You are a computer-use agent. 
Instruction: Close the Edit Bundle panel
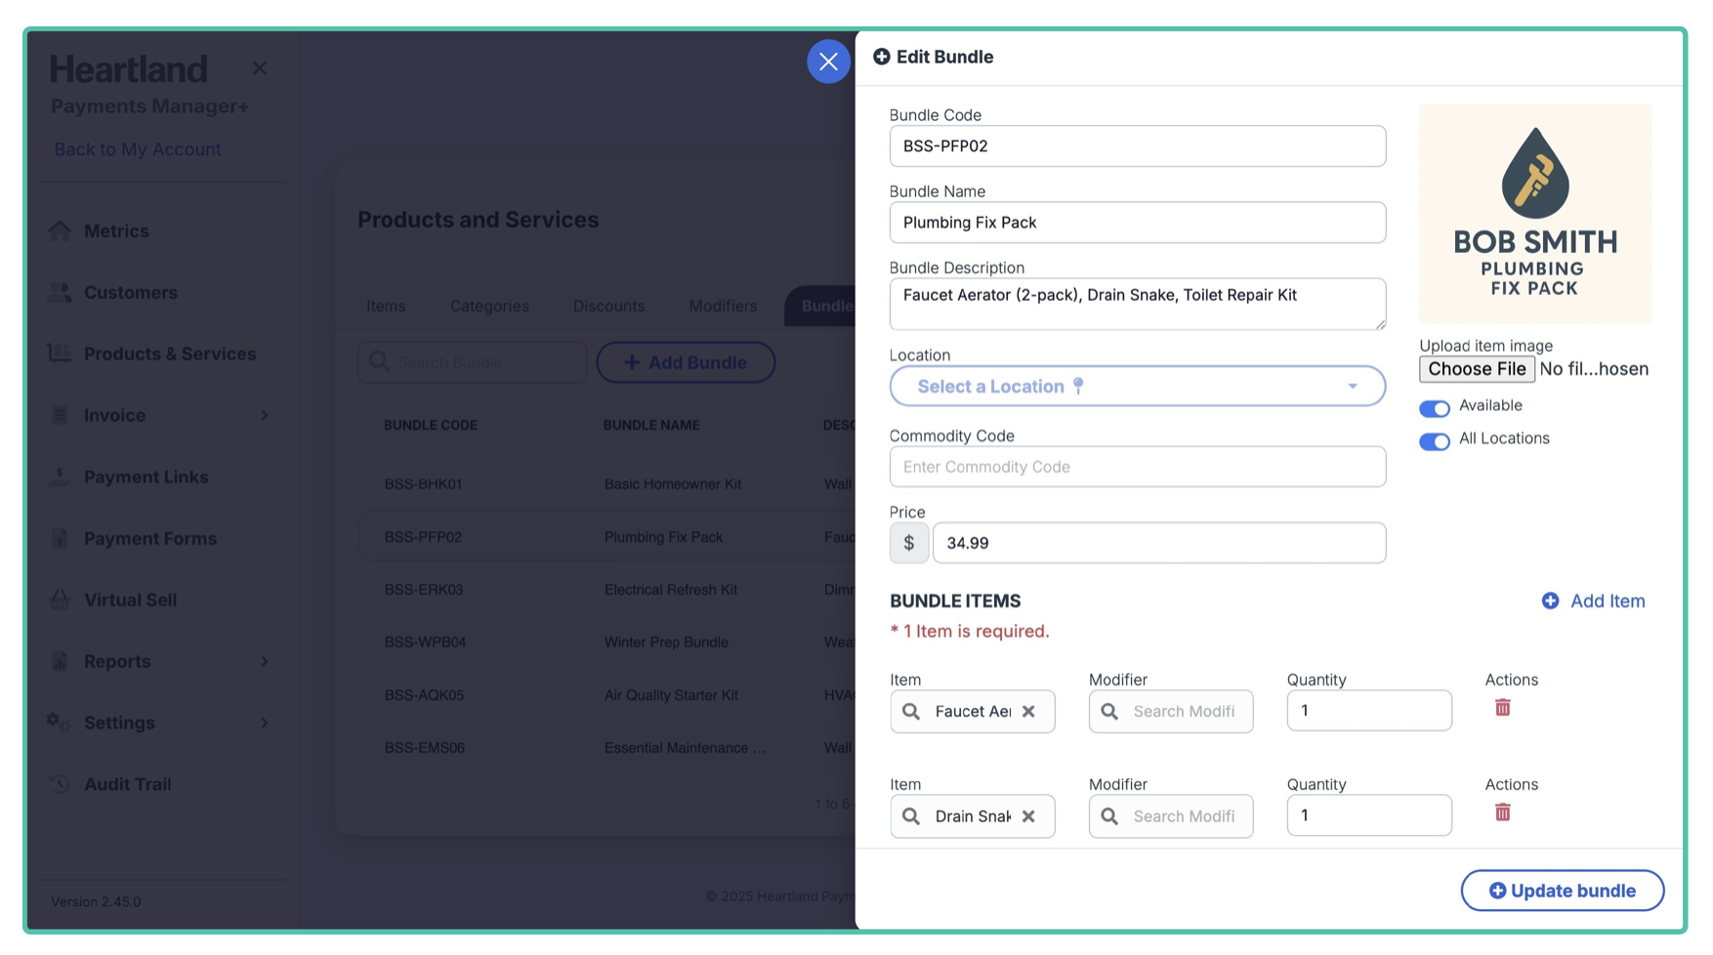[828, 62]
